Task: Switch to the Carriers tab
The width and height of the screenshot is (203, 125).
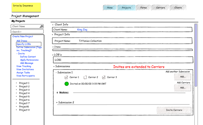Action: pos(161,8)
